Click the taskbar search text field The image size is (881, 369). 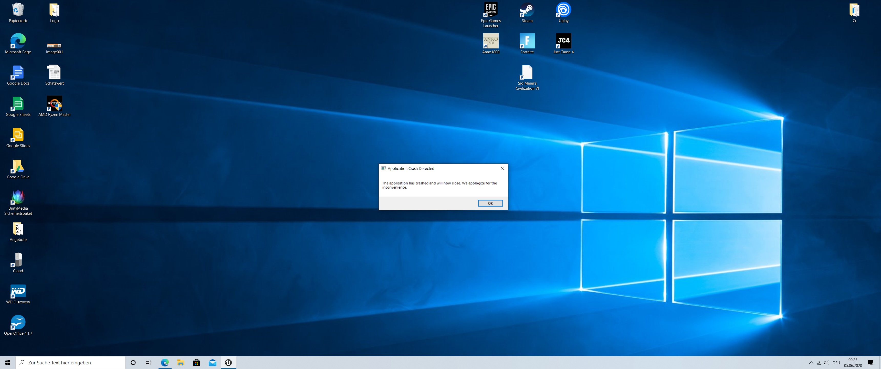[x=70, y=363]
